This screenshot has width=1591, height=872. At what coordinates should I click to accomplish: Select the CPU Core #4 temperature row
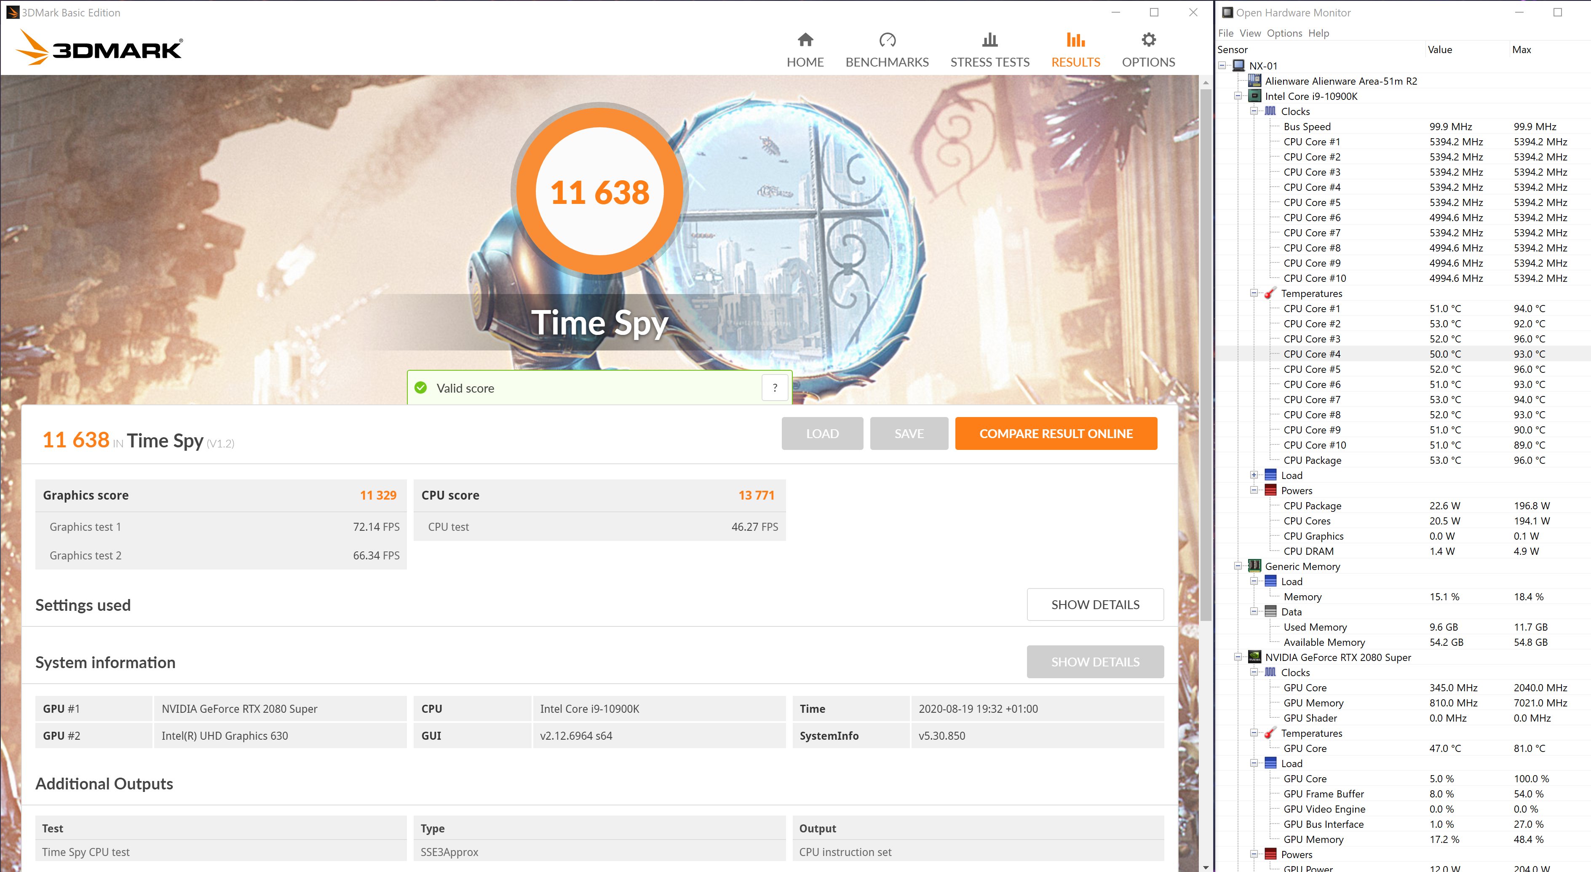pyautogui.click(x=1403, y=354)
